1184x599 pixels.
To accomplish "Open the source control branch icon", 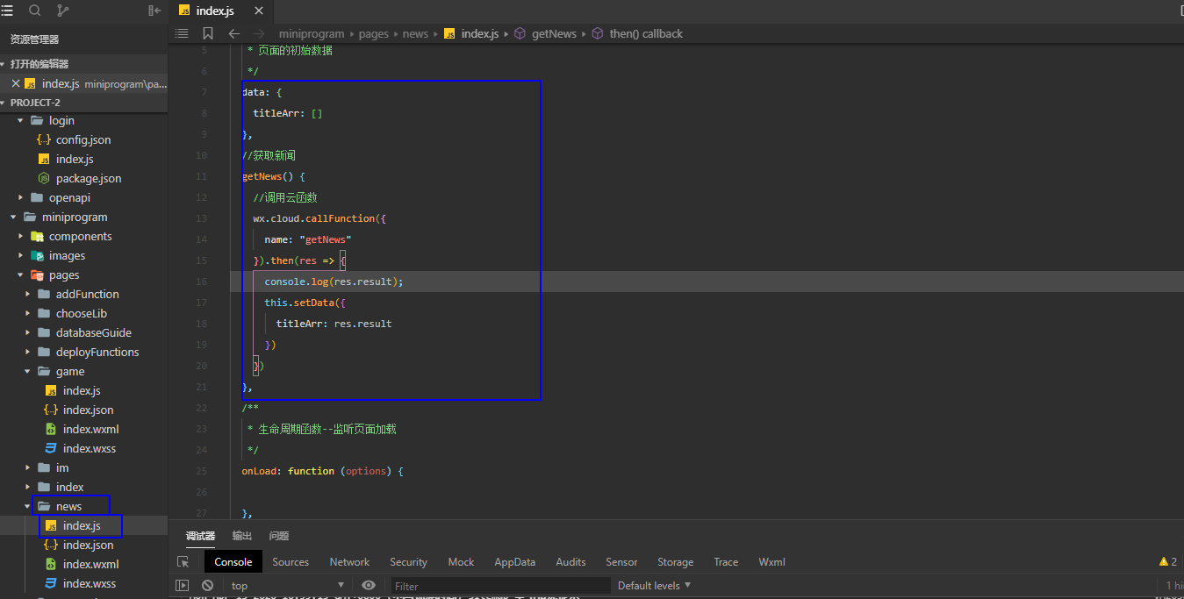I will click(62, 11).
